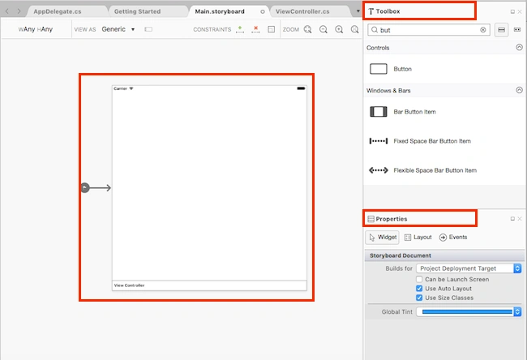Enable Can be Launch Screen checkbox
This screenshot has width=527, height=360.
(419, 279)
